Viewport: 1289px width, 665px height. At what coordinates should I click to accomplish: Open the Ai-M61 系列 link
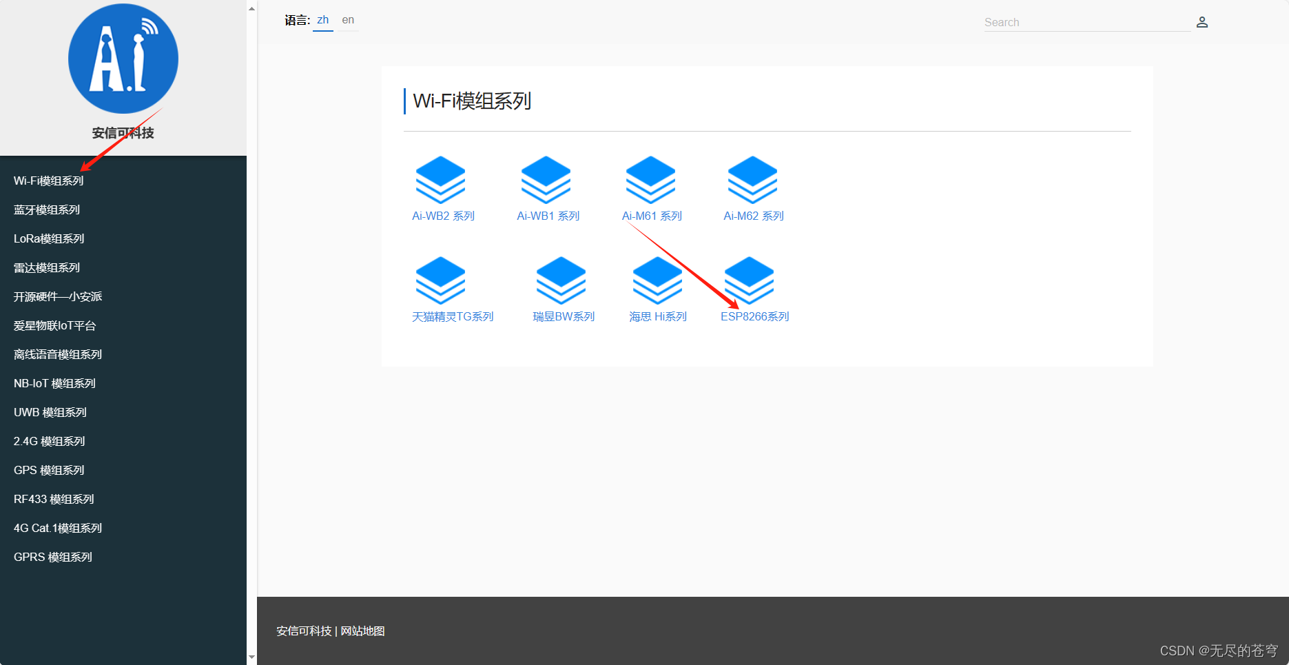point(652,216)
